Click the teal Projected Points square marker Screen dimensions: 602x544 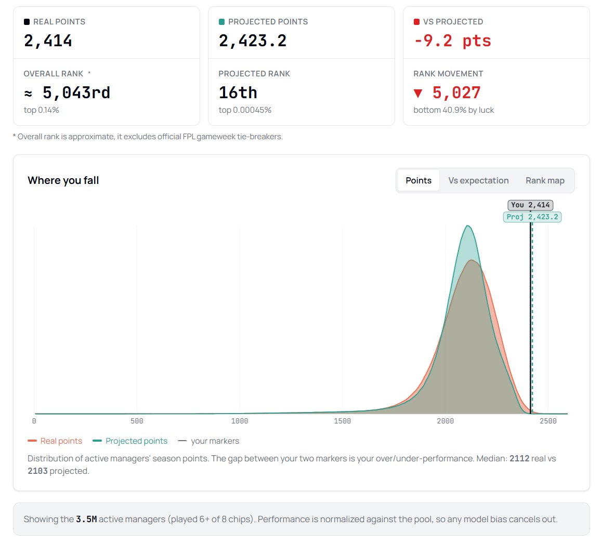pos(221,22)
